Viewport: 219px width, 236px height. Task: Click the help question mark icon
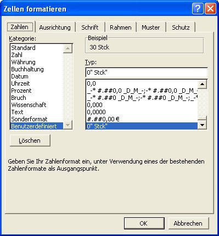pos(198,8)
